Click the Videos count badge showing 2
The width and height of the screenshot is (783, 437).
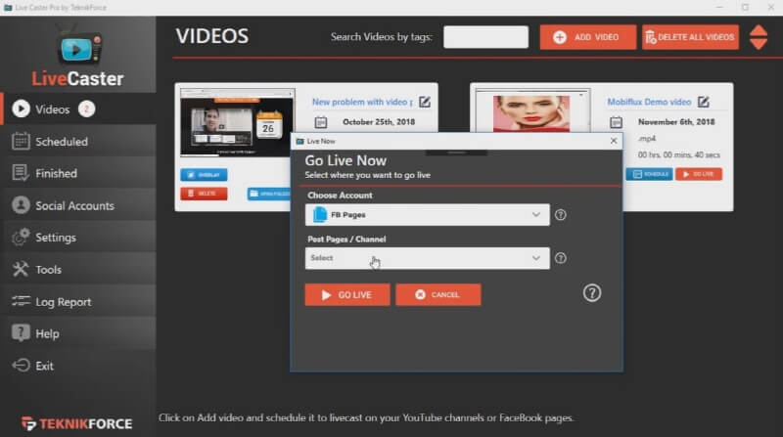click(x=86, y=109)
